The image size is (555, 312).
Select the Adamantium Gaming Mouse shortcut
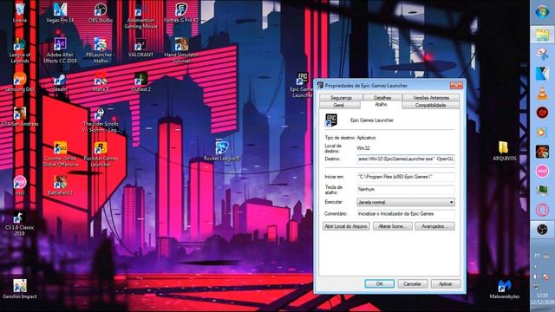[140, 16]
